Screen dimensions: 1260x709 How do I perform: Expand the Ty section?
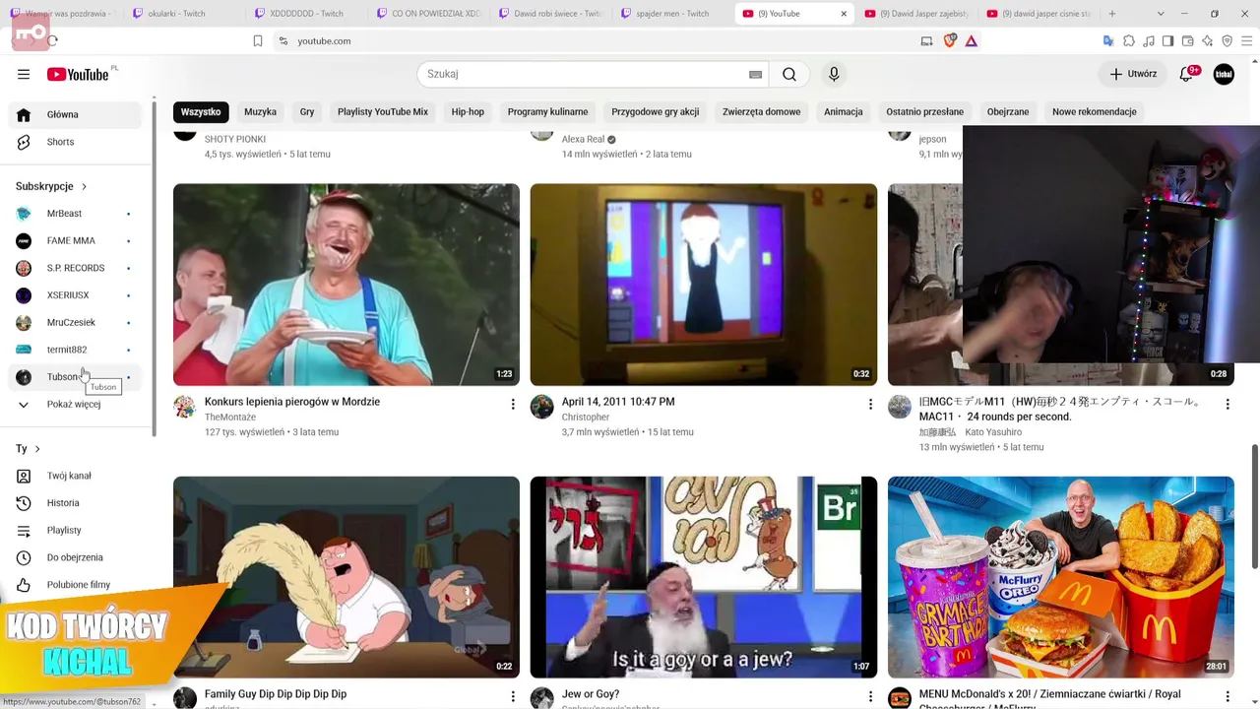28,449
